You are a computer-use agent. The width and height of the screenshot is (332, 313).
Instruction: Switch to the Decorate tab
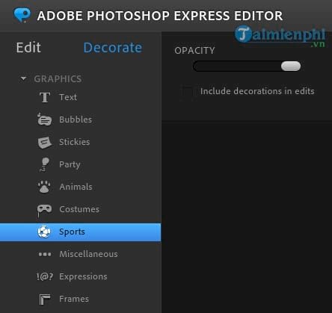(x=113, y=48)
